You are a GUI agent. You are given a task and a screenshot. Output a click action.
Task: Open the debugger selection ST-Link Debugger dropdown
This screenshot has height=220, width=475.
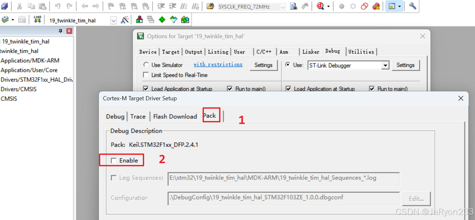click(x=385, y=66)
